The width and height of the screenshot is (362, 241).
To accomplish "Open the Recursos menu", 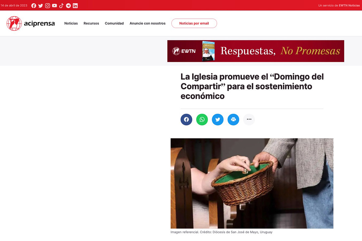I will tap(91, 23).
